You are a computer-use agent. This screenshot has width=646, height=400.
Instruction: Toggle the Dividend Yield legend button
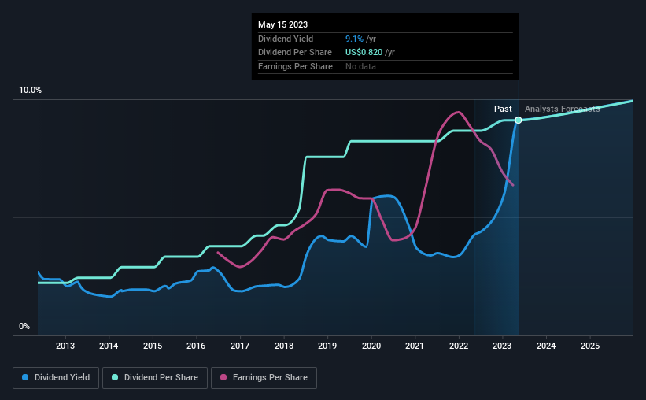point(56,378)
